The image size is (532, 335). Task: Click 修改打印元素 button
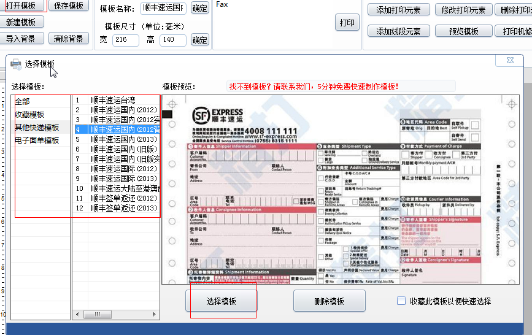(x=463, y=9)
